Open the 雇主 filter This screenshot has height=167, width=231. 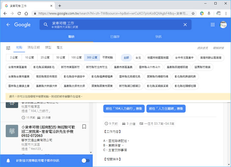[x=59, y=48]
